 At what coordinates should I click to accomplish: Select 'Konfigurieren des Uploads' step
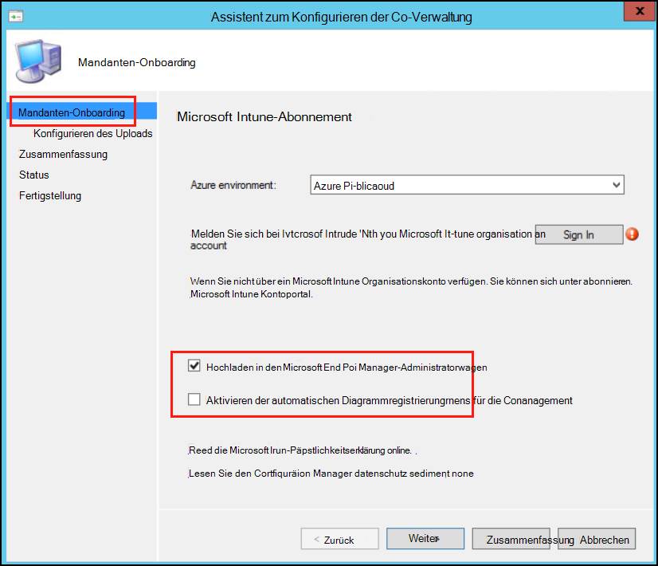[x=92, y=133]
